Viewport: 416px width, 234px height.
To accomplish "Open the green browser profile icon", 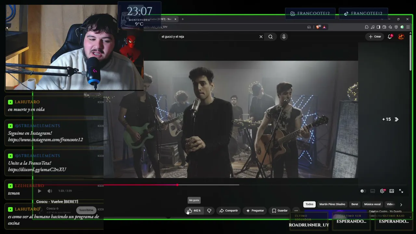I will coord(402,27).
